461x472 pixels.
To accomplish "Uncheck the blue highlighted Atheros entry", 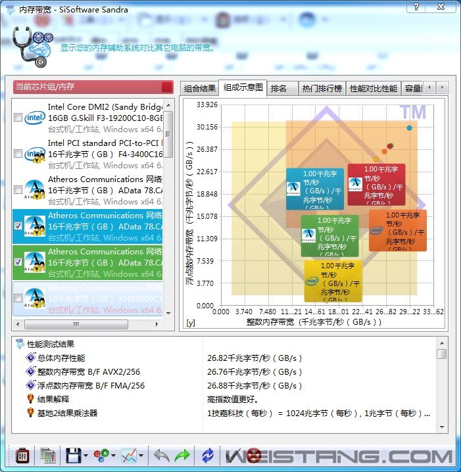I will tap(18, 225).
